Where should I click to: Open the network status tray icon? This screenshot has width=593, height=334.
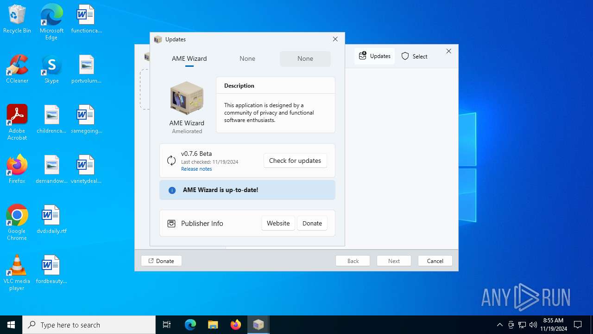coord(522,325)
